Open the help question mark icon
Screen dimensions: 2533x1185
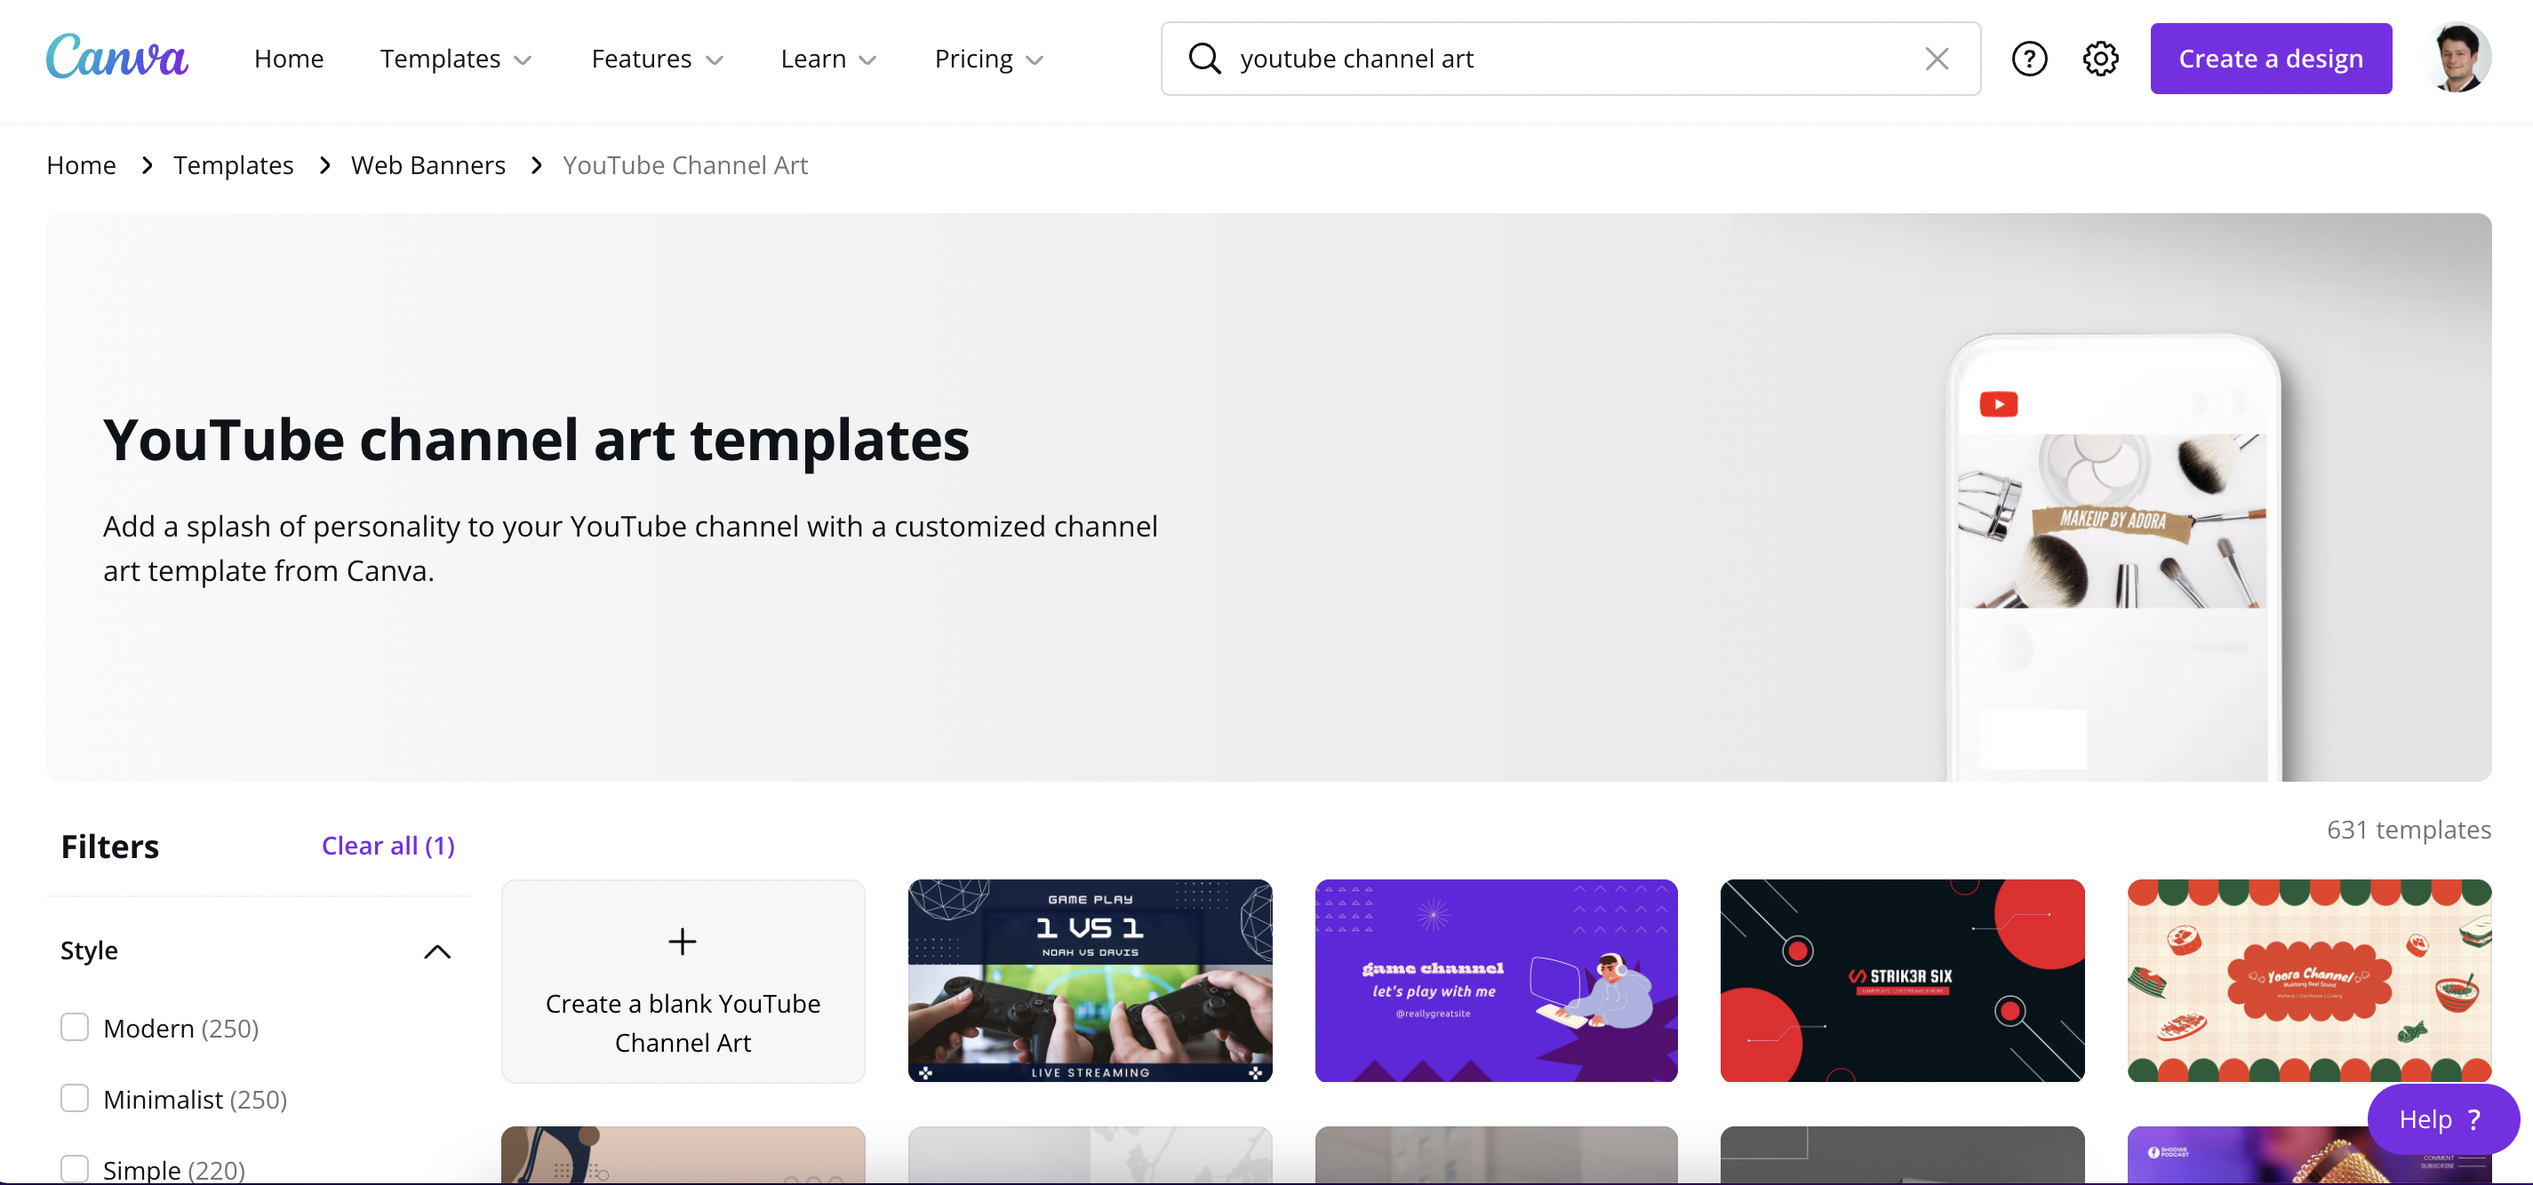(x=2028, y=59)
